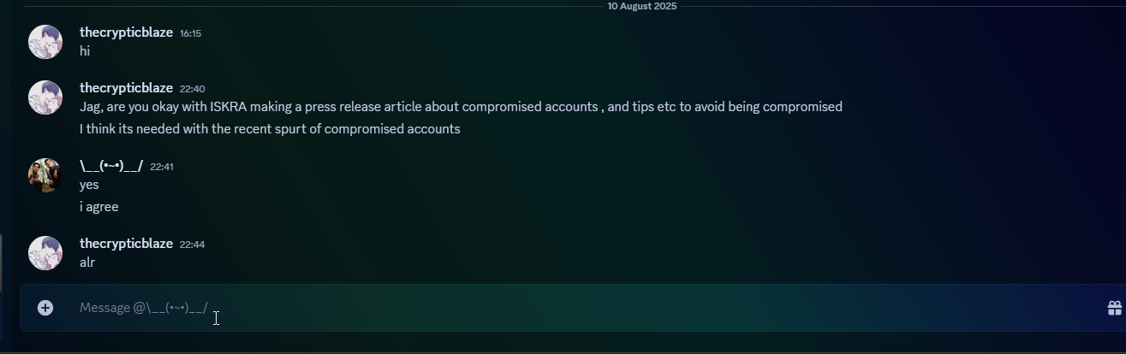Select the 'yes' reply message
The width and height of the screenshot is (1126, 354).
[89, 185]
